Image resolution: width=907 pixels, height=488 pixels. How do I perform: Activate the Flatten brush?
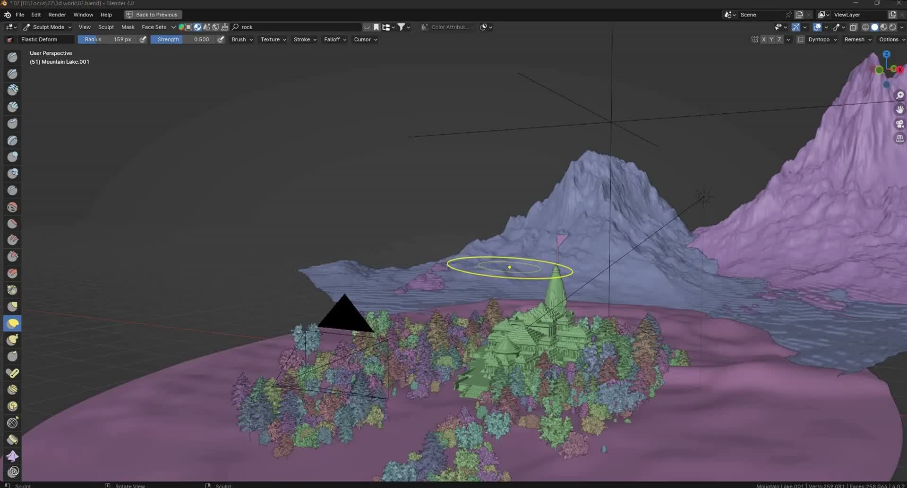[x=13, y=223]
